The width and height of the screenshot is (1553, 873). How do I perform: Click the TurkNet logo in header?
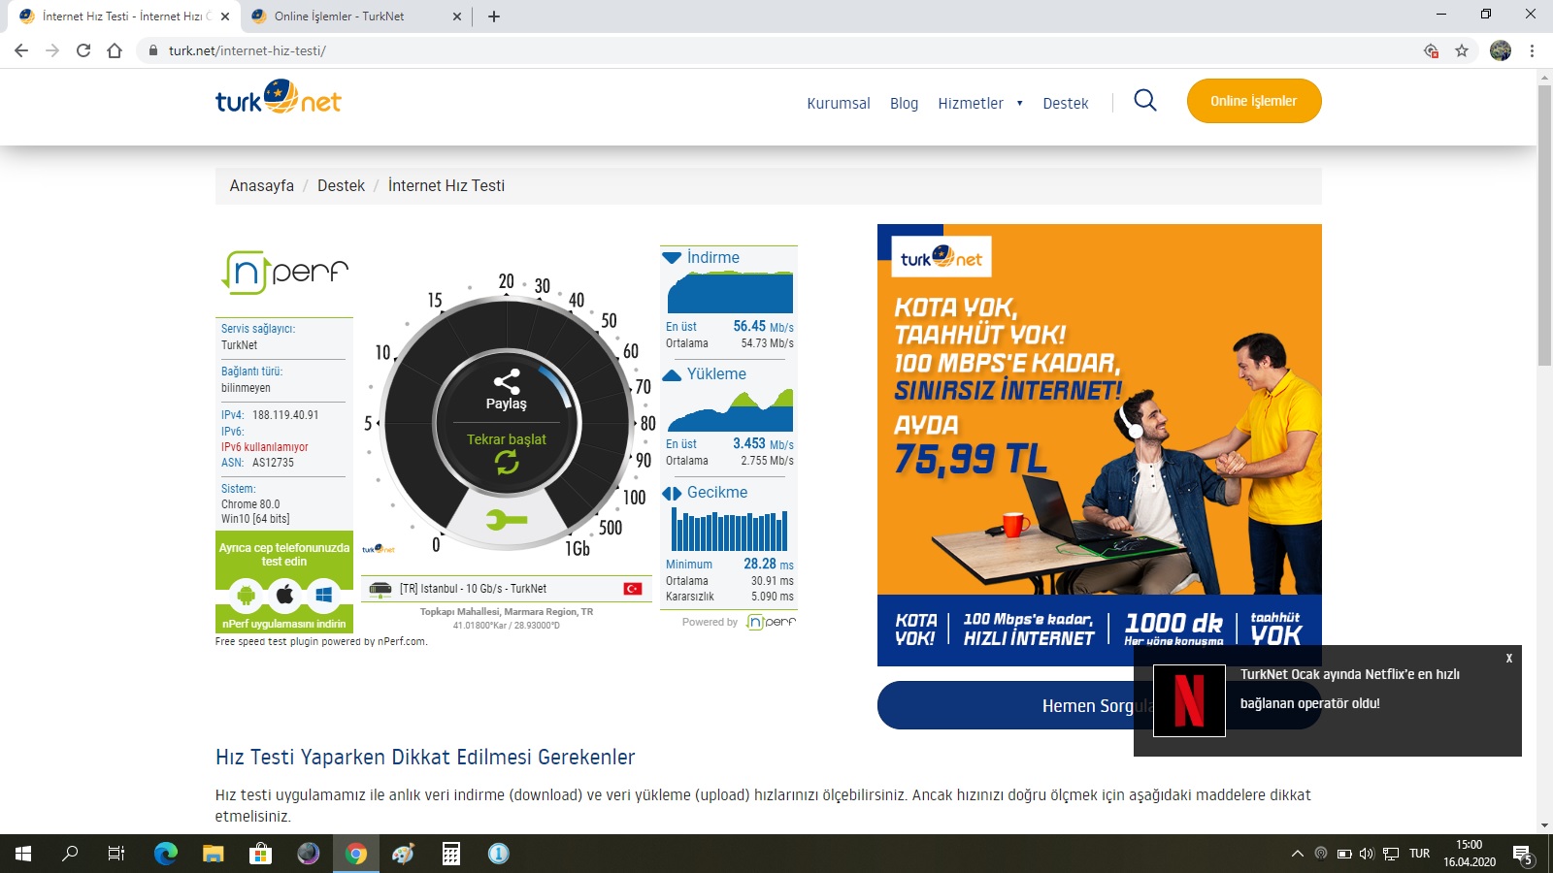coord(278,97)
